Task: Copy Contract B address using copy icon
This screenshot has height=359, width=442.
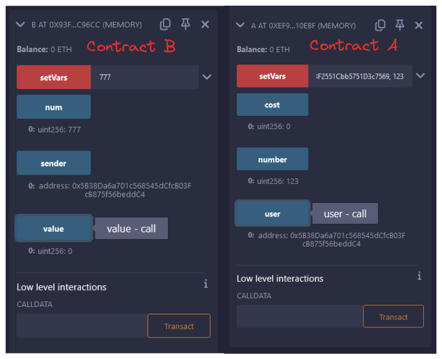Action: click(165, 24)
